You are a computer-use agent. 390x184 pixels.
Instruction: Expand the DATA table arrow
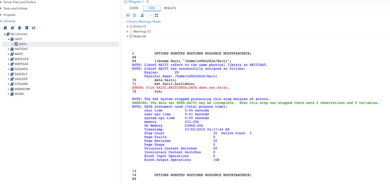(12, 44)
